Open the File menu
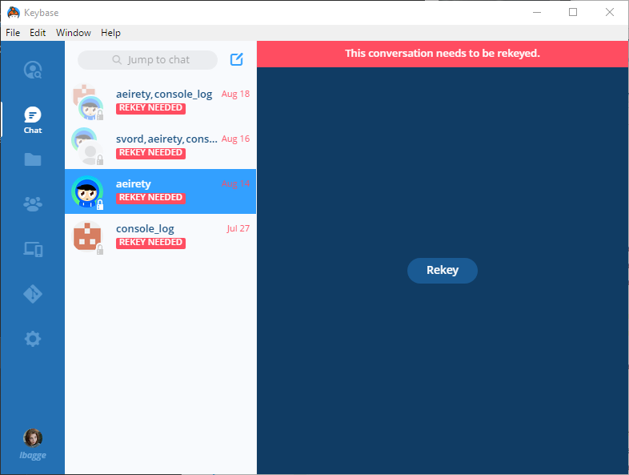Screen dimensions: 629x475 [x=13, y=33]
